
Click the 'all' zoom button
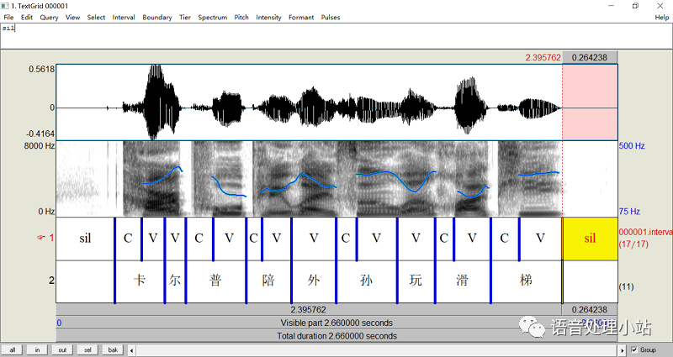[13, 349]
